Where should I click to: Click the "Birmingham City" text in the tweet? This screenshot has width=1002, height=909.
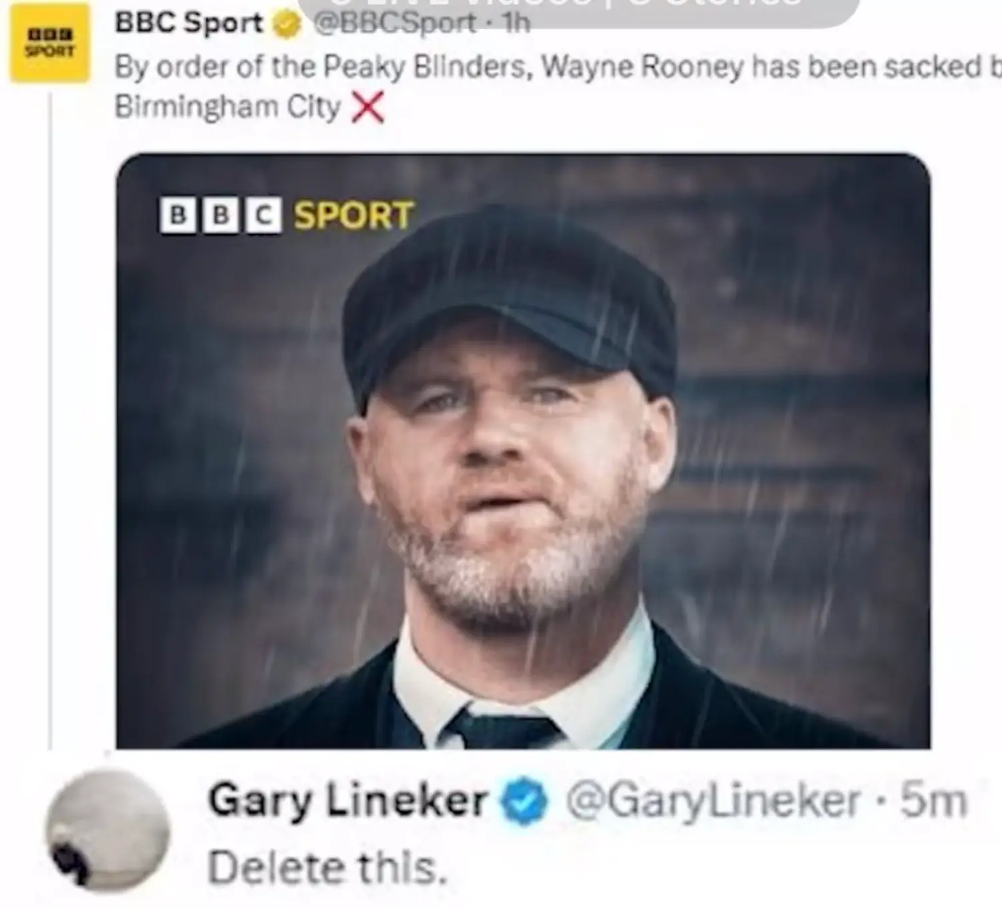tap(228, 107)
